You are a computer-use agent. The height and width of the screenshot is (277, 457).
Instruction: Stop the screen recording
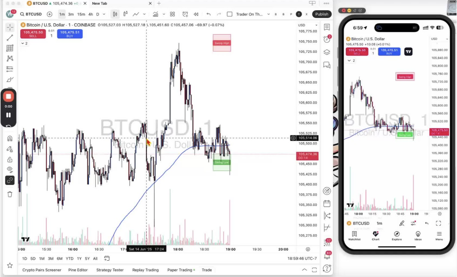[x=8, y=96]
